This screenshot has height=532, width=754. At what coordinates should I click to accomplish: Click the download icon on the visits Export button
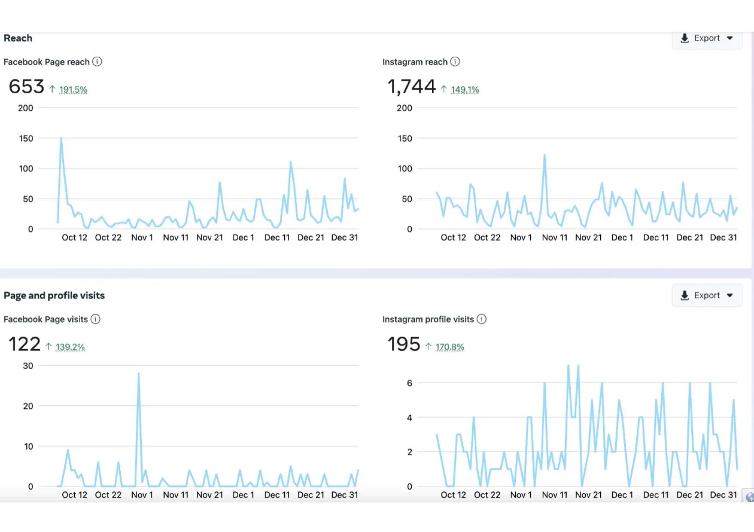coord(685,295)
